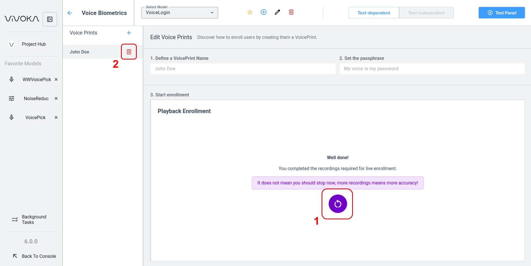This screenshot has width=531, height=266.
Task: Open the Test Panel
Action: [501, 13]
